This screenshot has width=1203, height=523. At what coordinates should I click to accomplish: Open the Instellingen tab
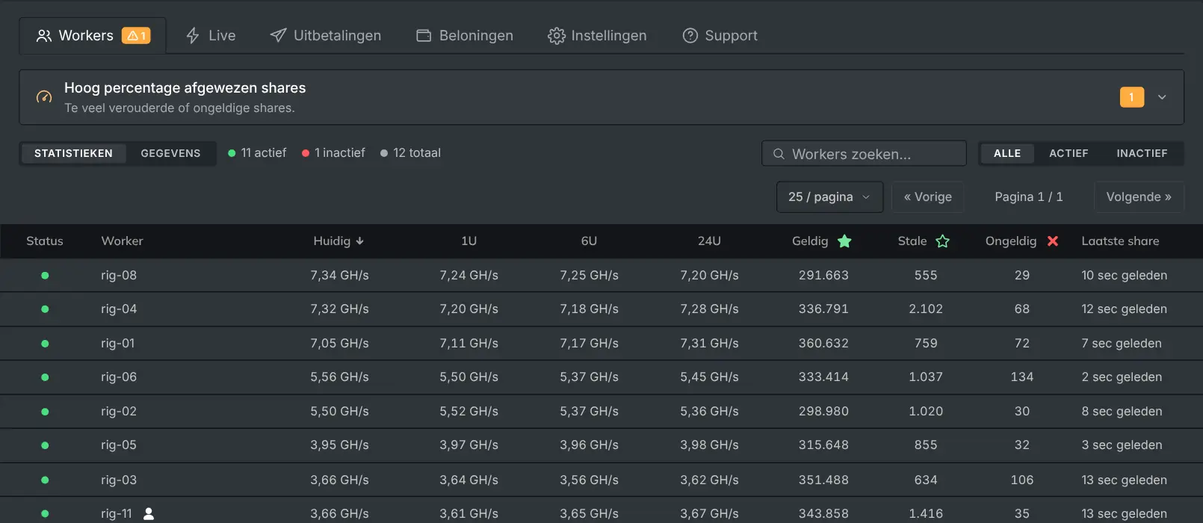pyautogui.click(x=597, y=36)
